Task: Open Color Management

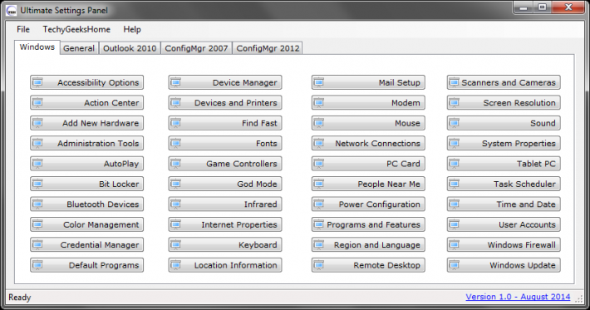Action: (87, 224)
